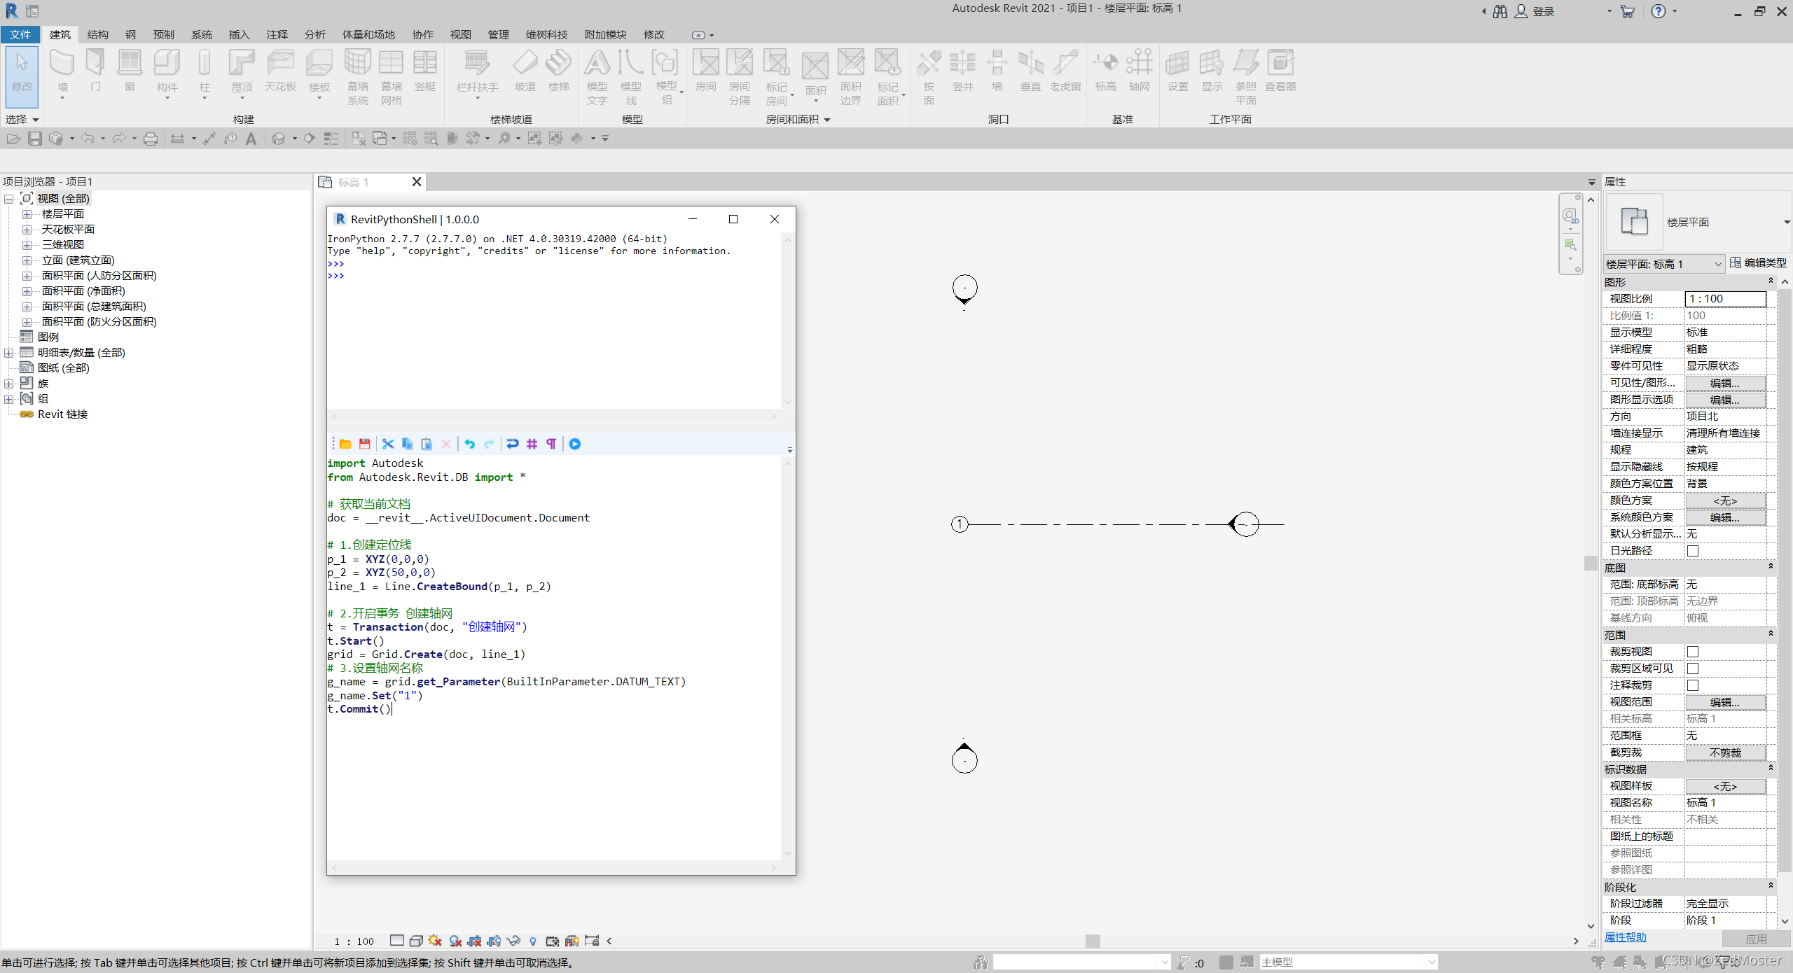
Task: Enable the 日光路径 checkbox
Action: pyautogui.click(x=1693, y=551)
